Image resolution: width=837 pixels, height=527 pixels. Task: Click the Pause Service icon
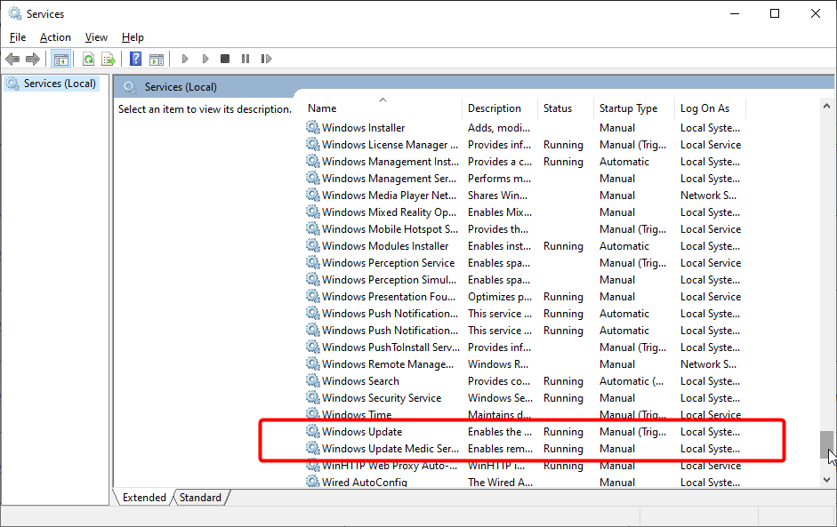245,59
